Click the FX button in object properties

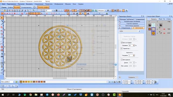point(120,77)
